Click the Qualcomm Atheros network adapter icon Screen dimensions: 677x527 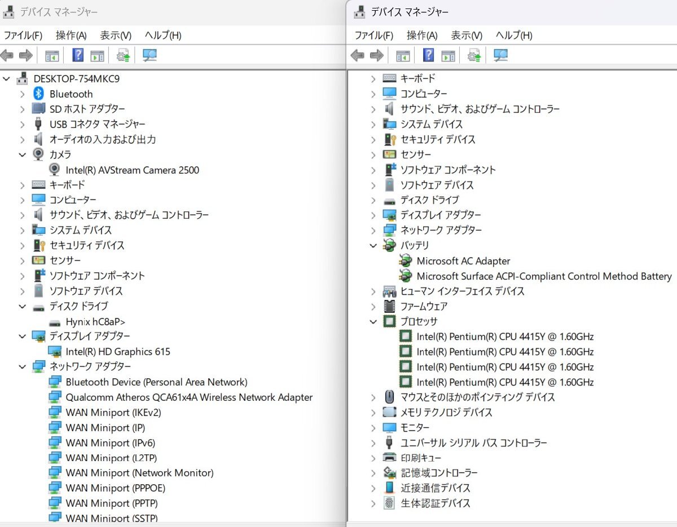55,397
